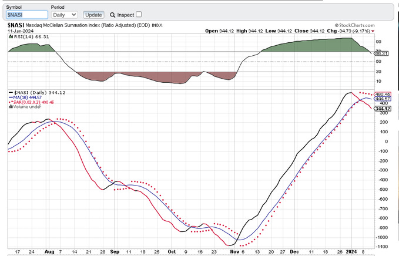This screenshot has width=399, height=256.
Task: Click the High 344.12 value
Action: pos(249,31)
